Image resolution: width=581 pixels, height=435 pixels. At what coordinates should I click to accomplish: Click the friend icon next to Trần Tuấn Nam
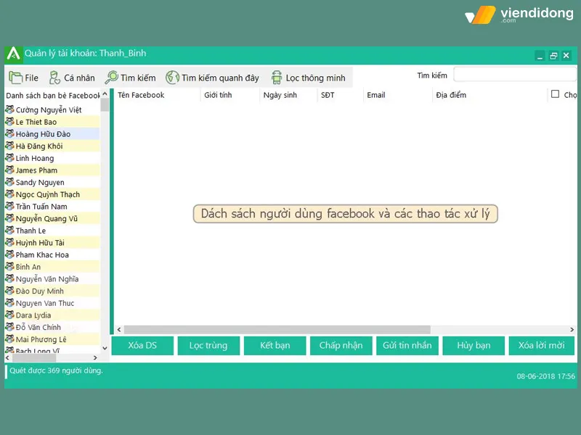(x=9, y=206)
